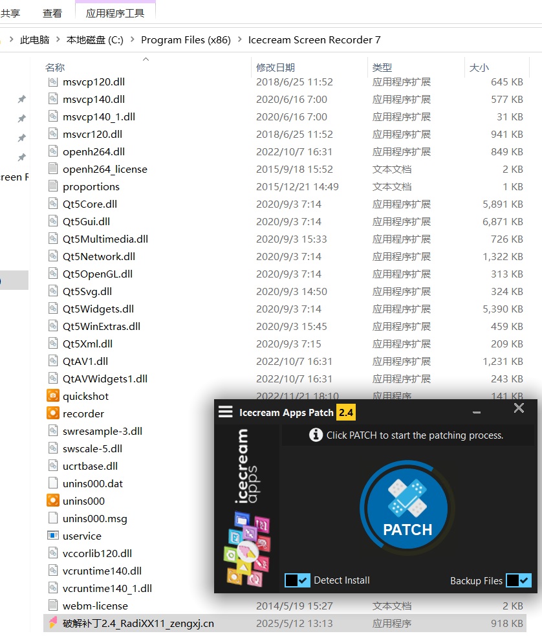Screen dimensions: 542x636
Task: Select the swscale-5.dll file name
Action: 92,448
